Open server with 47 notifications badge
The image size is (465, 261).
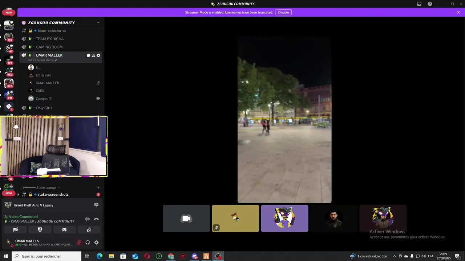coord(9,48)
